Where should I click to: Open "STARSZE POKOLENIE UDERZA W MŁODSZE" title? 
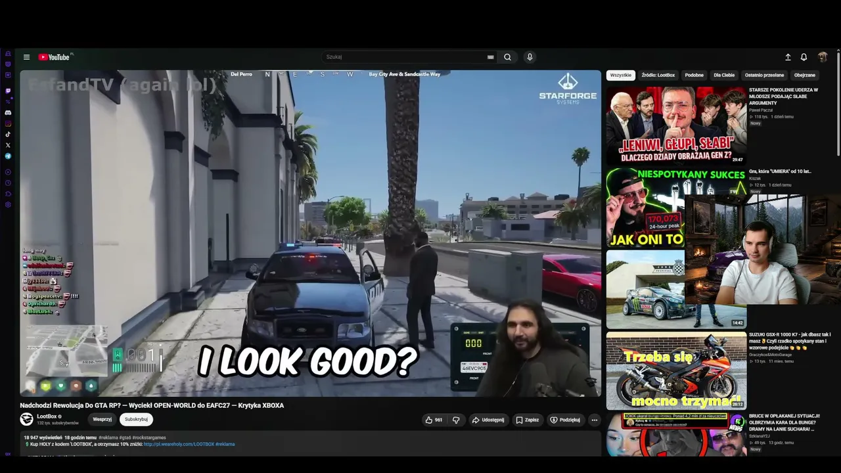(783, 96)
